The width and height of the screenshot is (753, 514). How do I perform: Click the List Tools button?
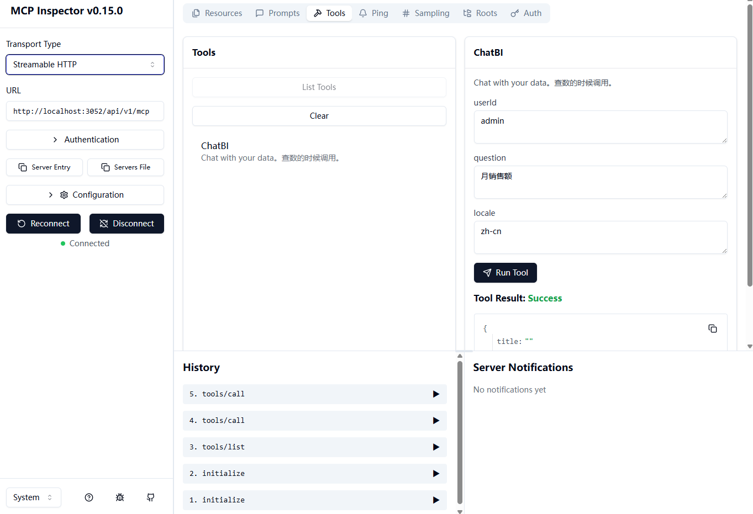pos(319,87)
